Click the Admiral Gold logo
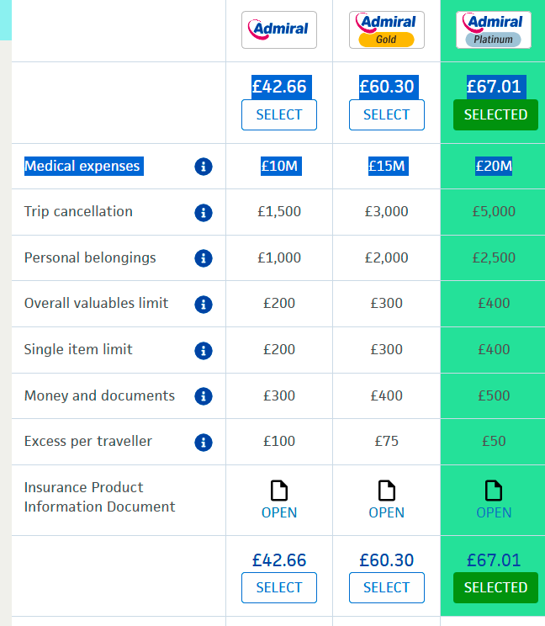The width and height of the screenshot is (545, 626). pyautogui.click(x=386, y=29)
